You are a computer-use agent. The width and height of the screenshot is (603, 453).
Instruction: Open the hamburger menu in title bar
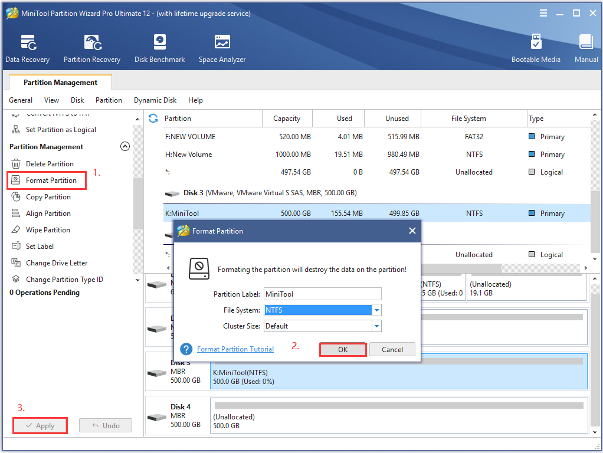click(x=543, y=13)
